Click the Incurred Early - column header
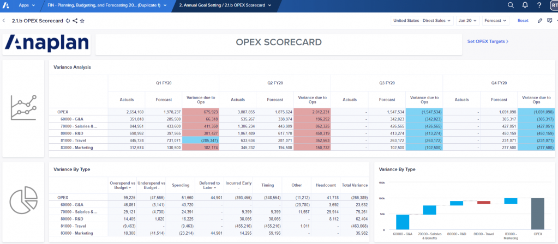Viewport: 558px width, 244px height. click(238, 185)
